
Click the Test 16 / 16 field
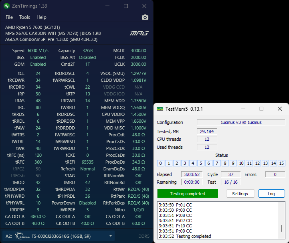pyautogui.click(x=231, y=182)
